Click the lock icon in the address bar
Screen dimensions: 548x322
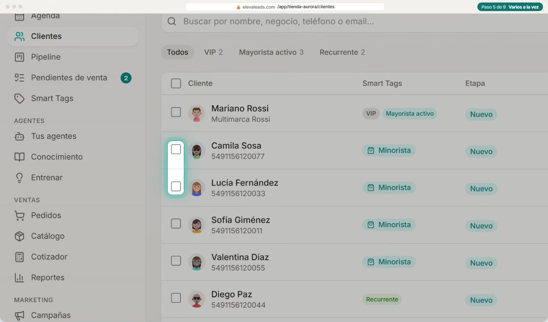point(238,7)
